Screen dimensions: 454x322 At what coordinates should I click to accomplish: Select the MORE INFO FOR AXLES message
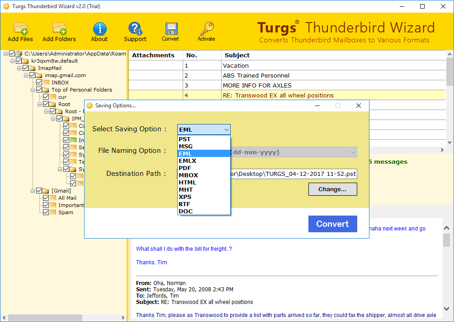287,86
